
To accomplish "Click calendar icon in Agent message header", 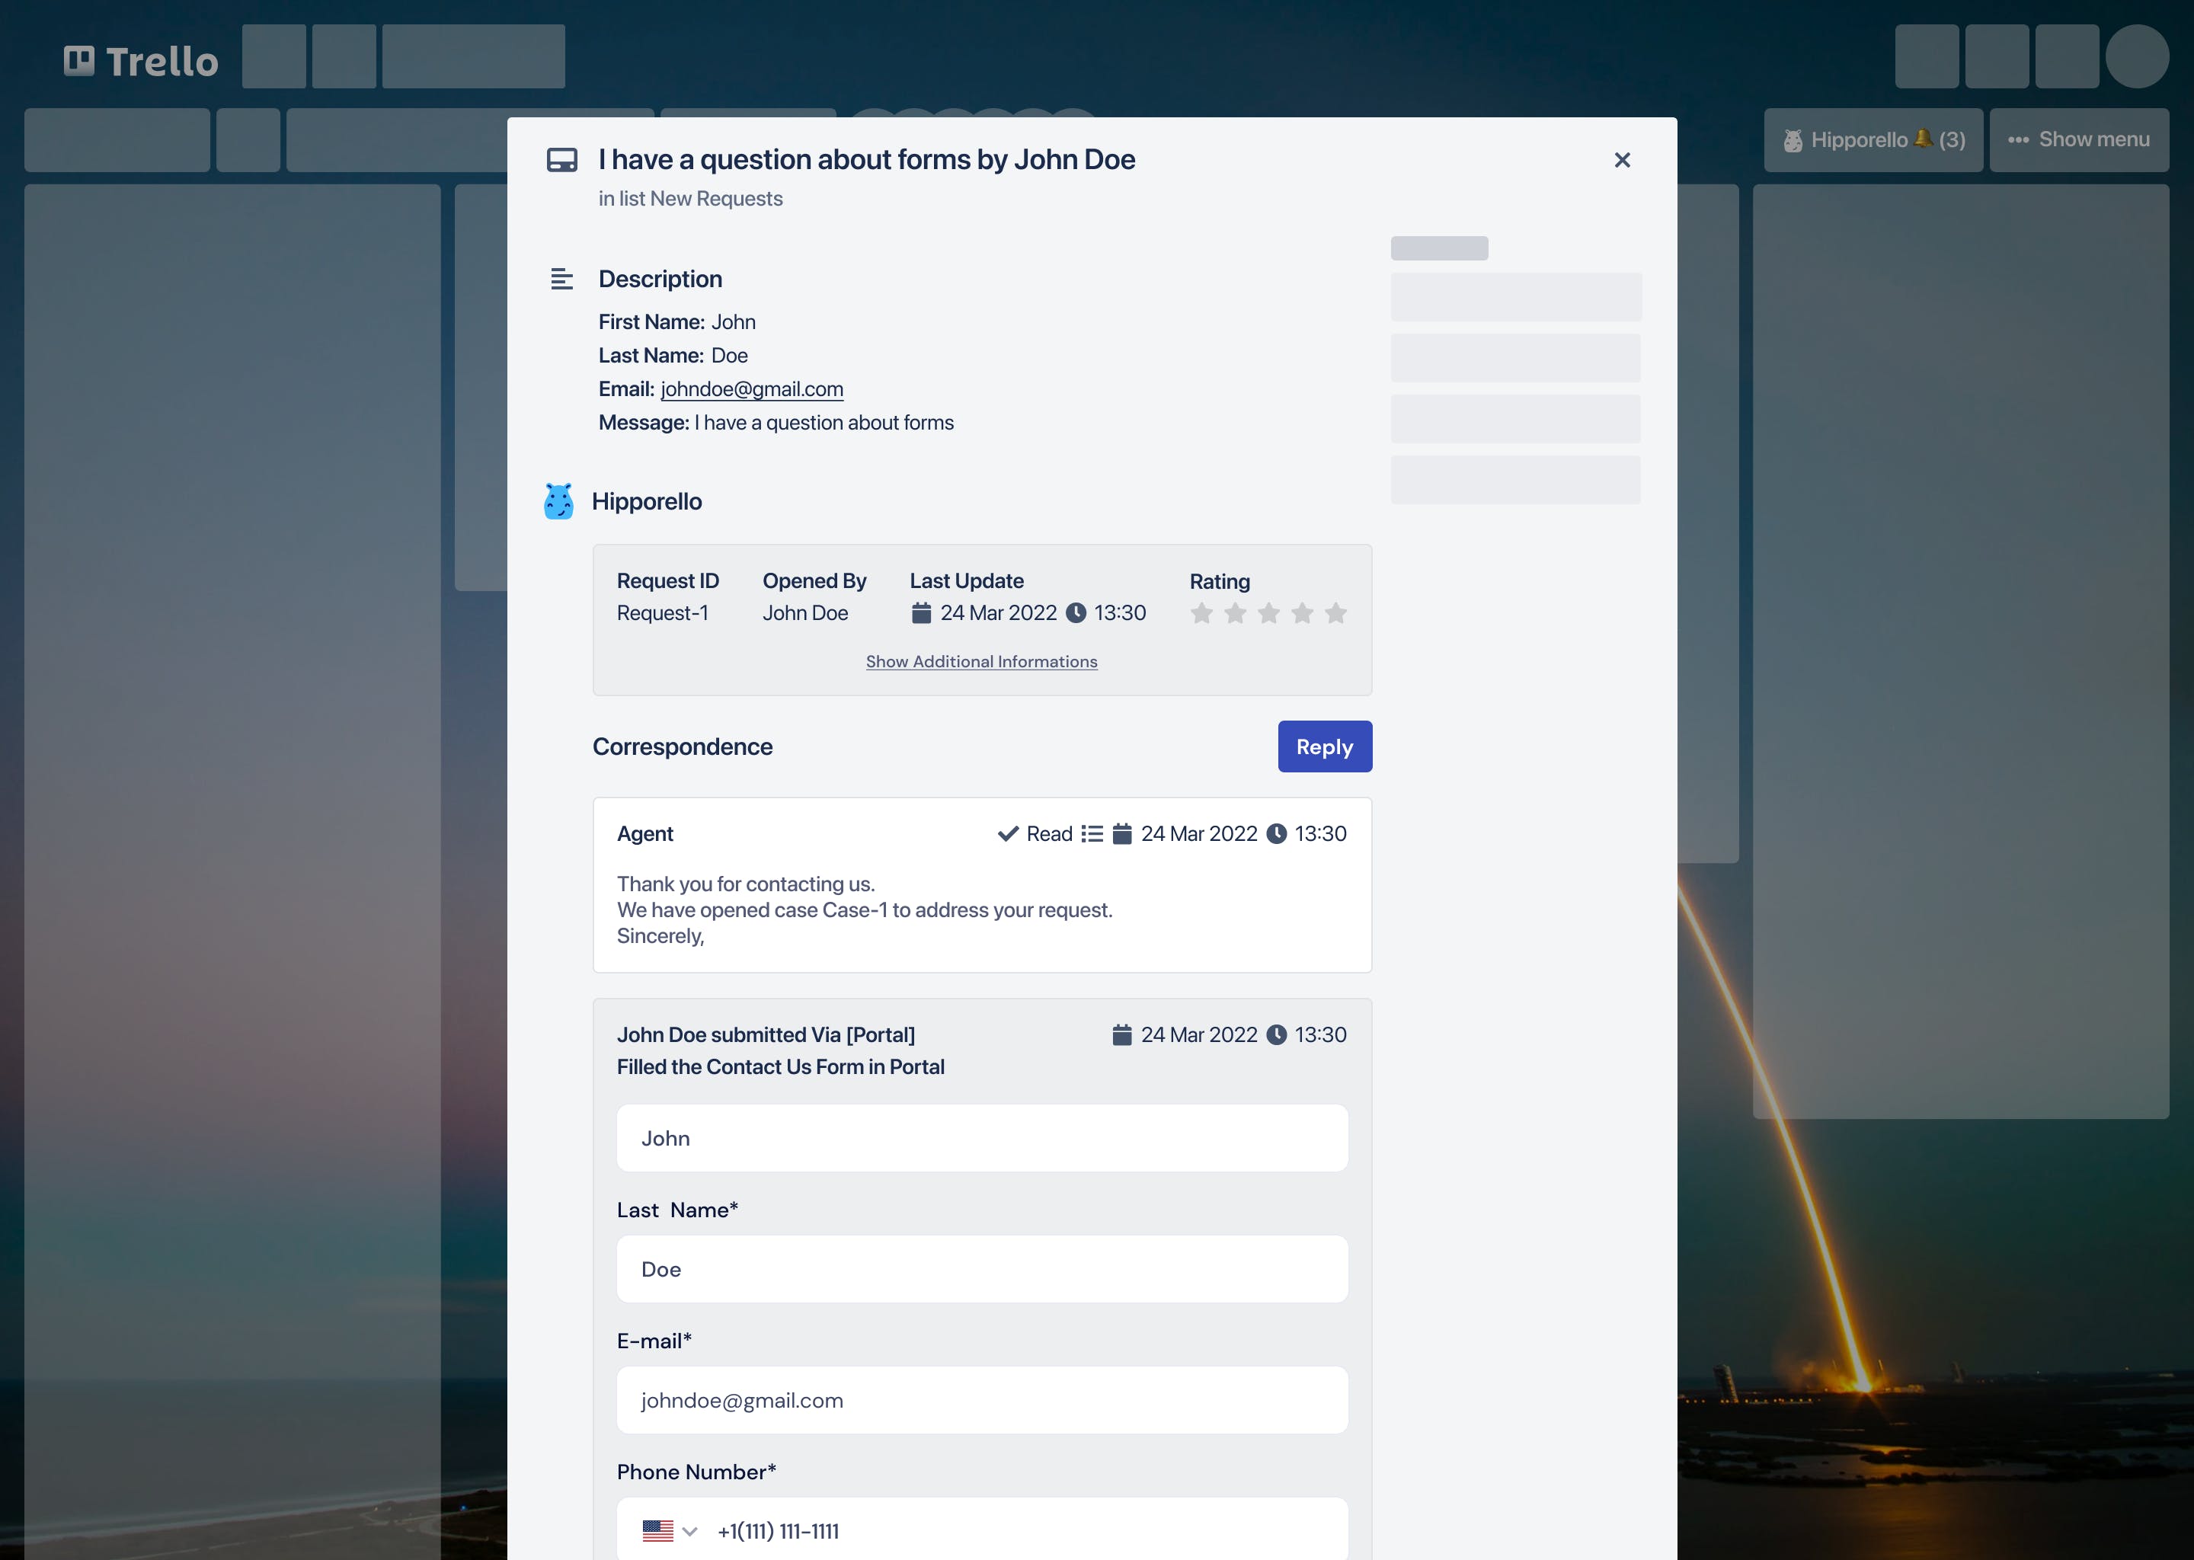I will pos(1122,834).
